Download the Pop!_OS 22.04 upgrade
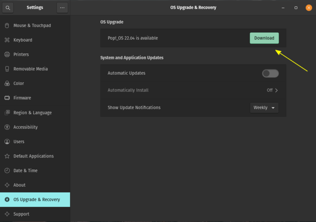 pos(264,38)
